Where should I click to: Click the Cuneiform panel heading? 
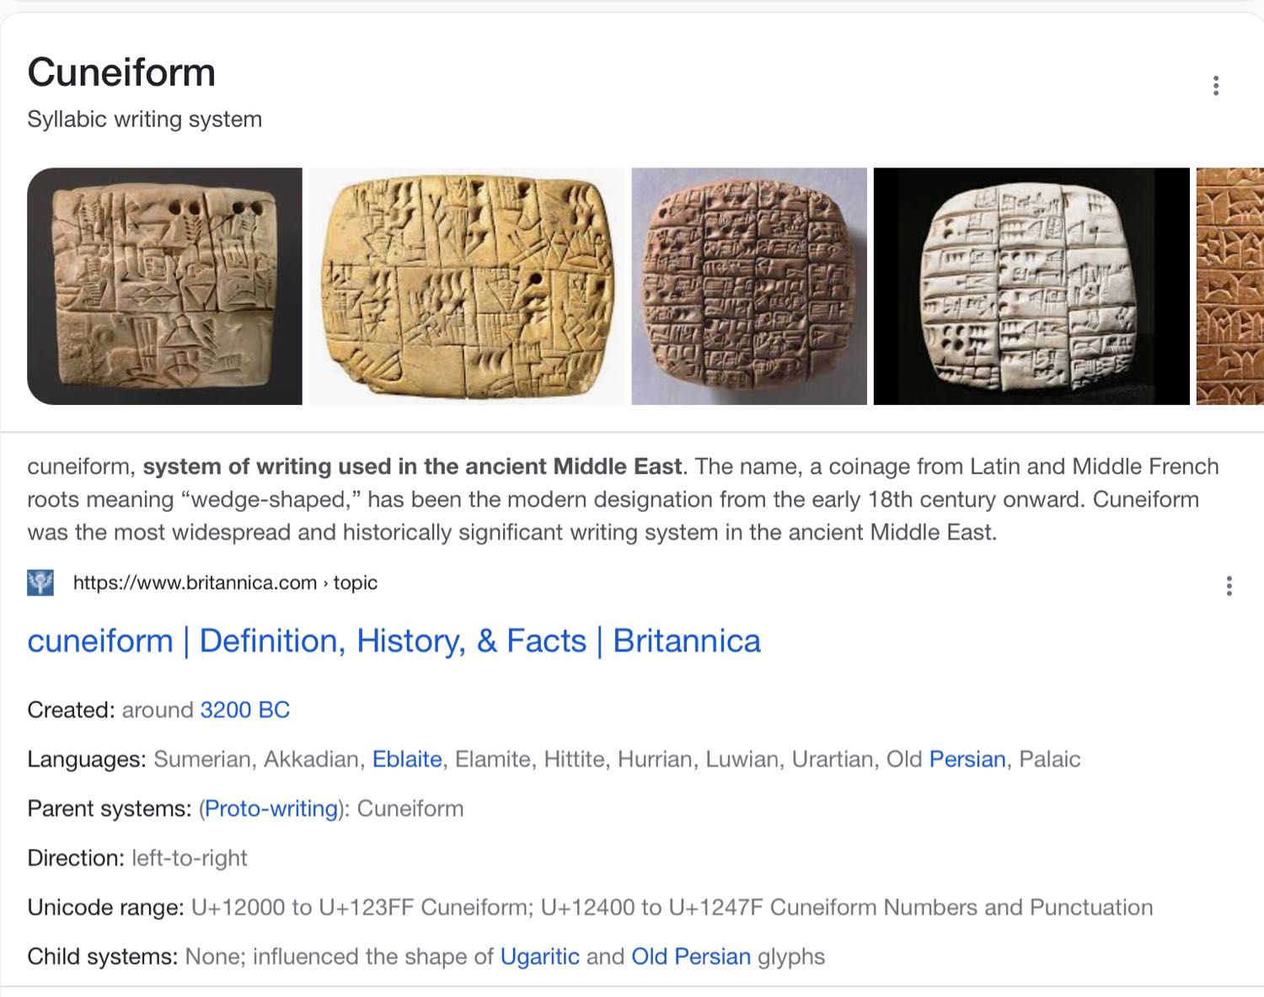point(121,72)
